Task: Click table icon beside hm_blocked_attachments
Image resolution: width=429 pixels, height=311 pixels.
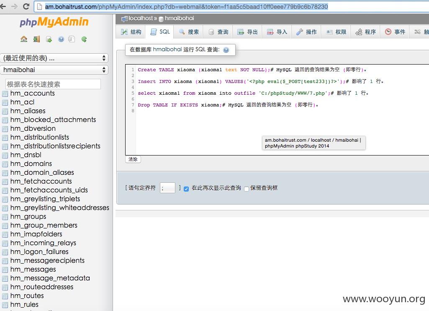Action: (x=5, y=120)
